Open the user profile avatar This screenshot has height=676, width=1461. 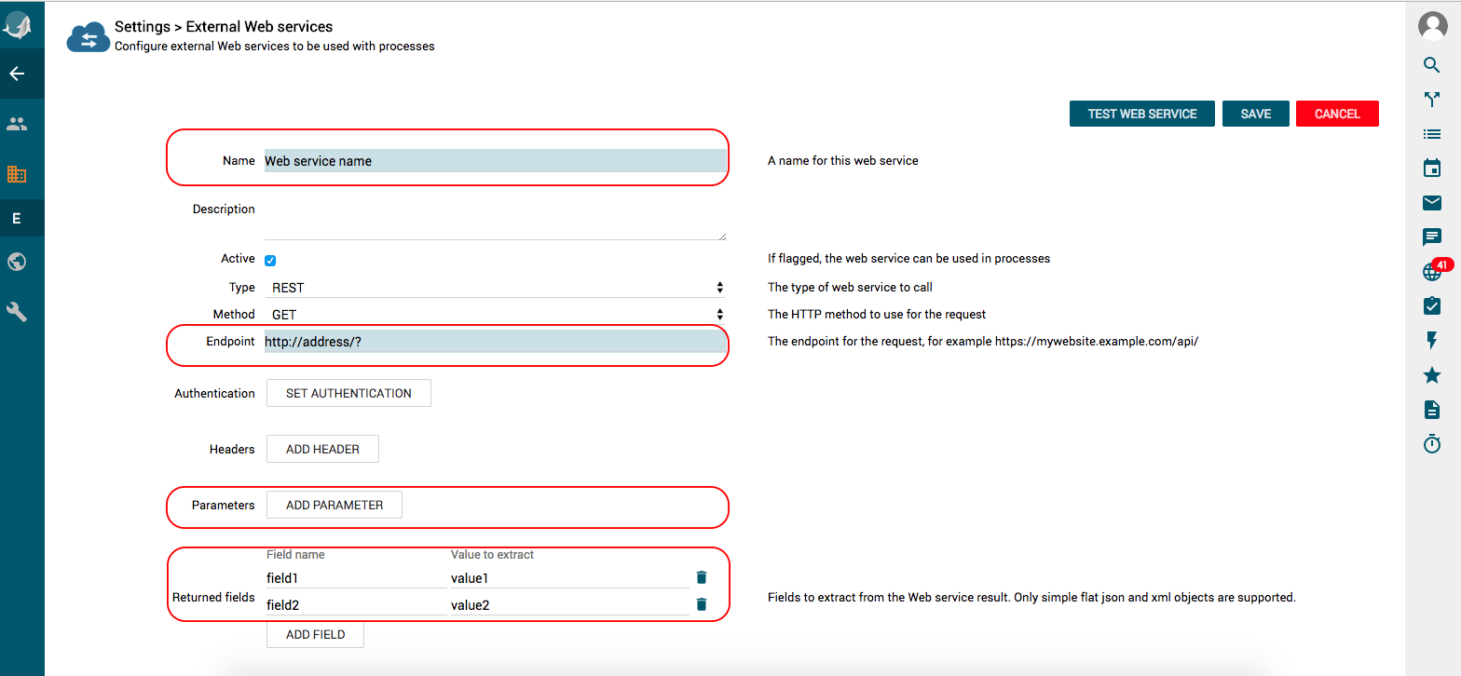pyautogui.click(x=1432, y=26)
